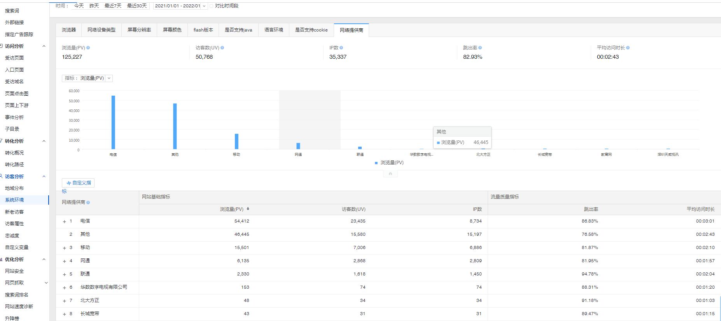This screenshot has width=721, height=321.
Task: Switch to the 浏览器 tab
Action: (69, 30)
